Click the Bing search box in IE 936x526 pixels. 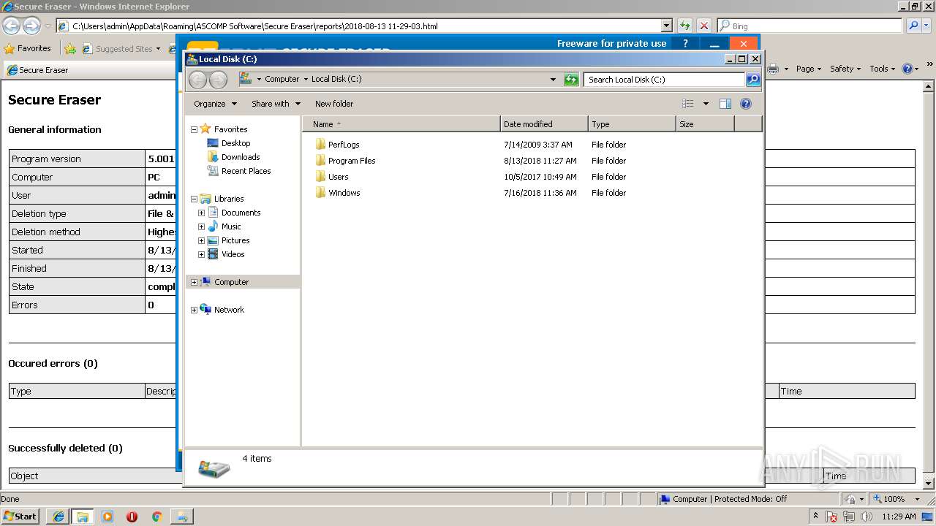810,26
